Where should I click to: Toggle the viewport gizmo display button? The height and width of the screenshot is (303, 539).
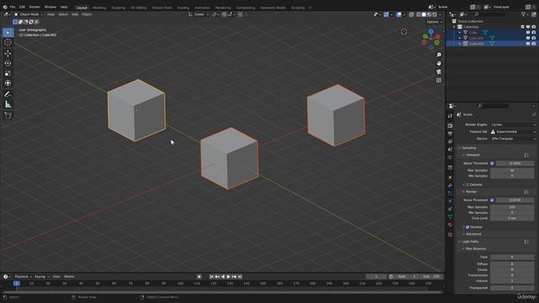click(x=387, y=14)
